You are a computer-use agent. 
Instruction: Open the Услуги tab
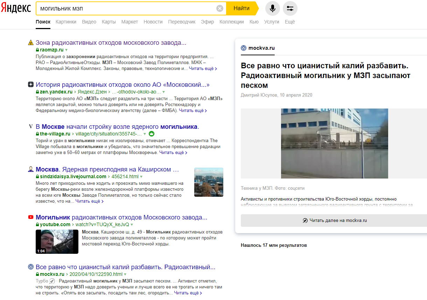pos(272,22)
